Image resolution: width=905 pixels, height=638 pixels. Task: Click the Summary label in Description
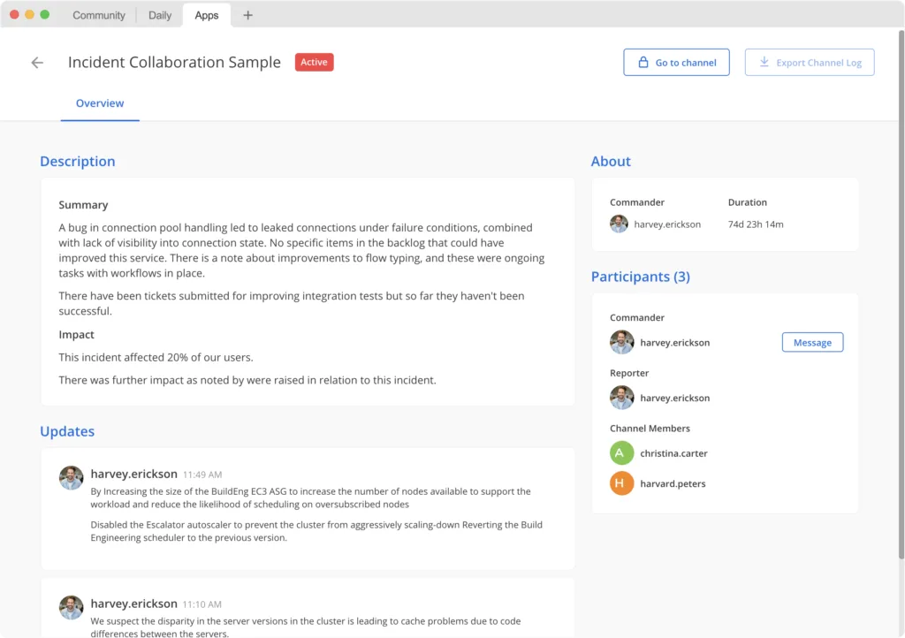coord(83,205)
